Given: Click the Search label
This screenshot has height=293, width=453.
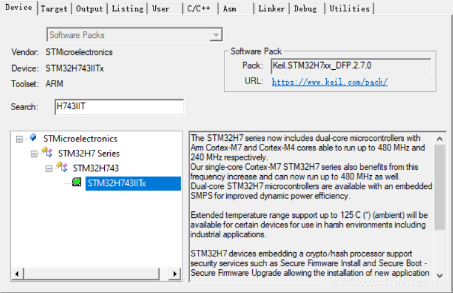Looking at the screenshot, I should [x=24, y=107].
